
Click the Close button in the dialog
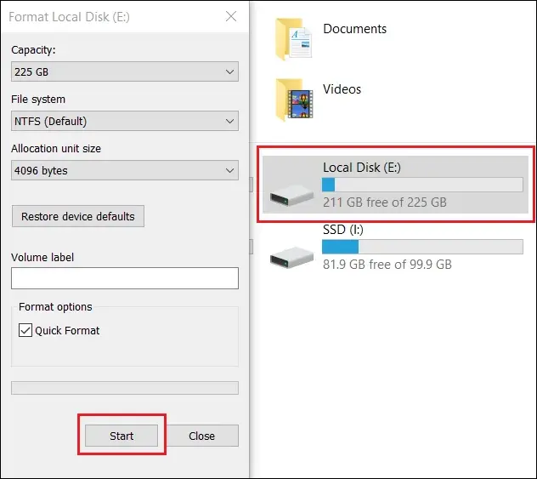[201, 436]
